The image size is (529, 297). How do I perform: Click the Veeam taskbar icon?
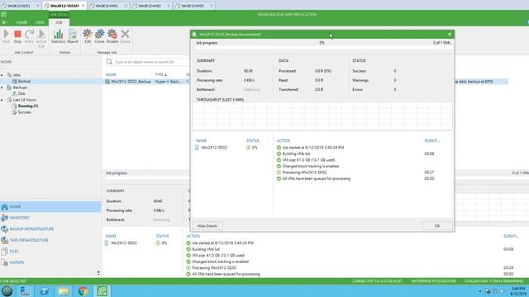[102, 291]
